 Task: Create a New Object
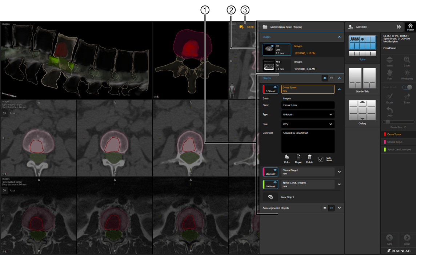click(270, 197)
